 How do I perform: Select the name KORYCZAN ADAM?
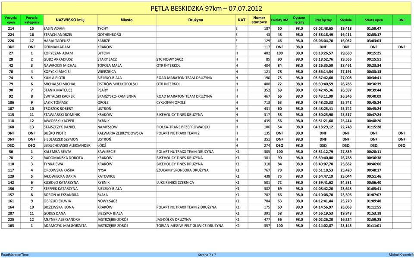[58, 53]
